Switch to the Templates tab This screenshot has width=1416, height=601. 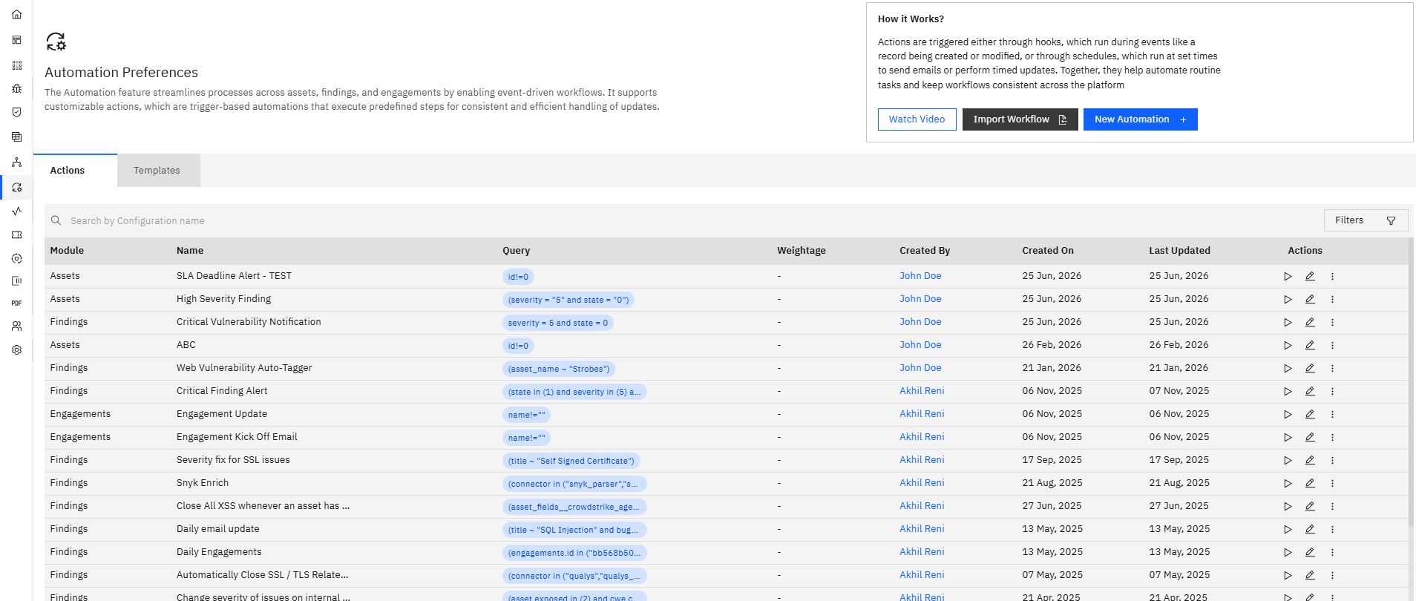tap(157, 171)
